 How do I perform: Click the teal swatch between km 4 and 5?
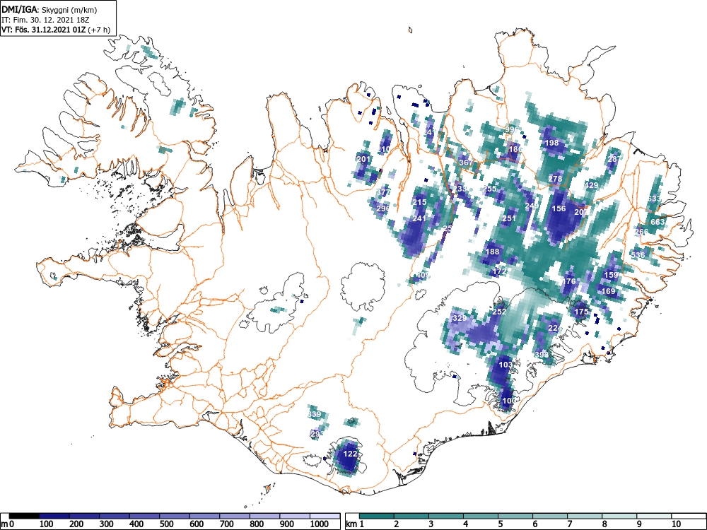pyautogui.click(x=481, y=516)
